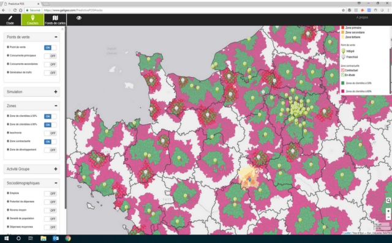Collapse the Points de vente section
The image size is (392, 243).
point(56,37)
